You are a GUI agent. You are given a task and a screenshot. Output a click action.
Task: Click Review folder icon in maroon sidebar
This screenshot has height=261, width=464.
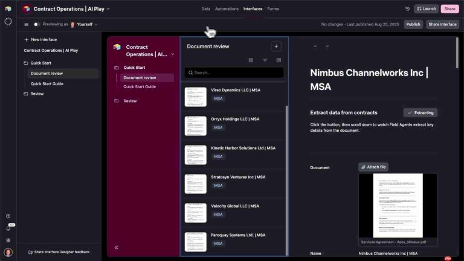117,101
